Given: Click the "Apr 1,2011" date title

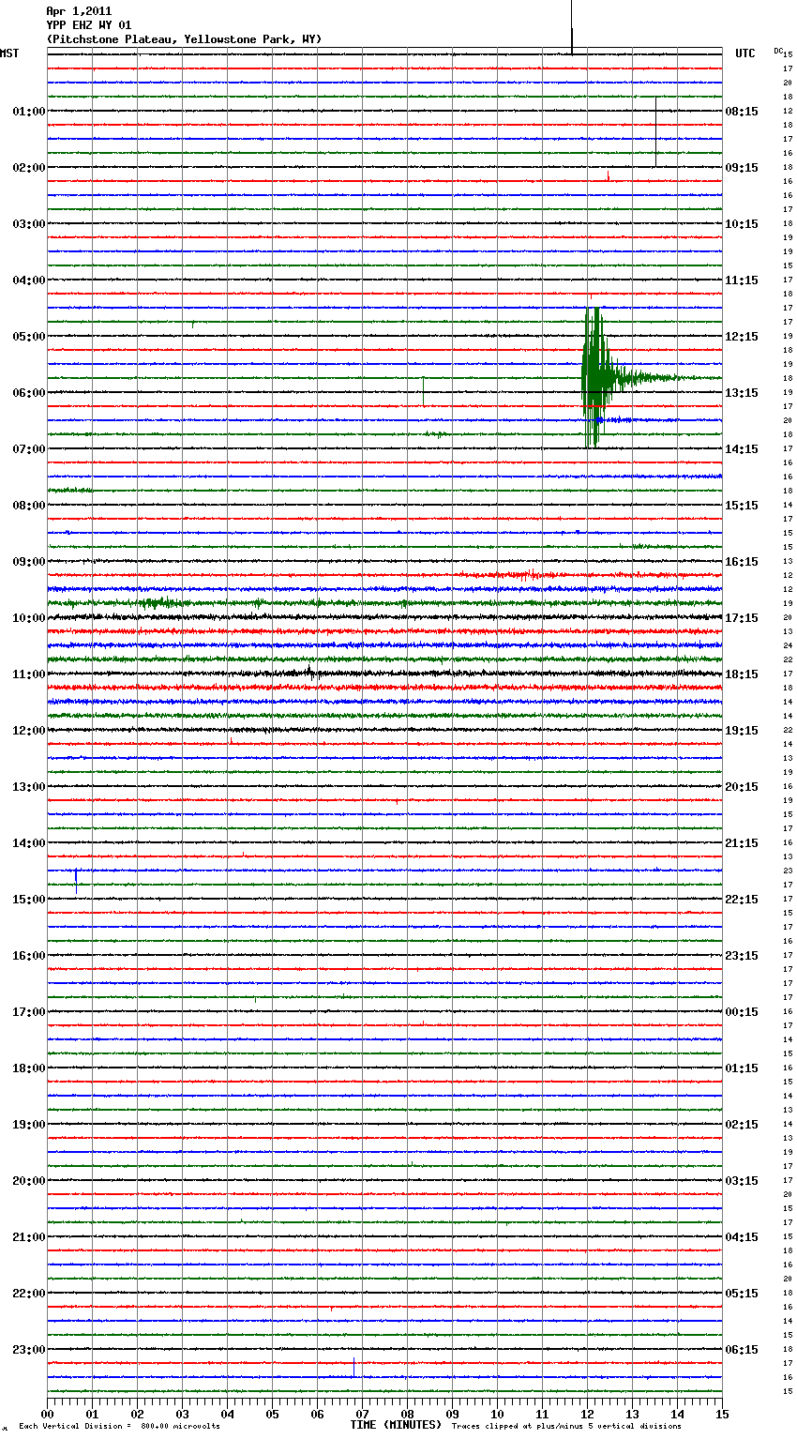Looking at the screenshot, I should click(79, 11).
